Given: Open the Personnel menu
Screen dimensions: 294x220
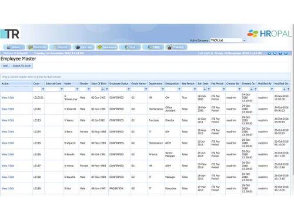Looking at the screenshot, I should click(37, 47).
